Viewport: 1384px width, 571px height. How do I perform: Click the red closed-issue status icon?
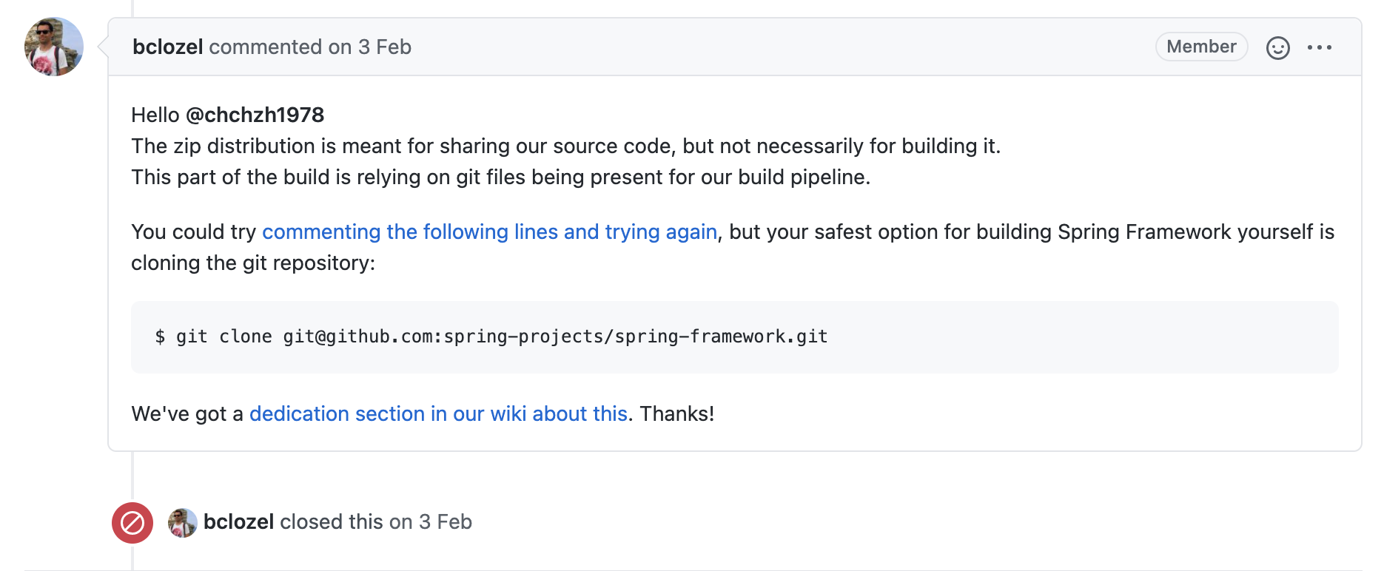click(x=132, y=523)
